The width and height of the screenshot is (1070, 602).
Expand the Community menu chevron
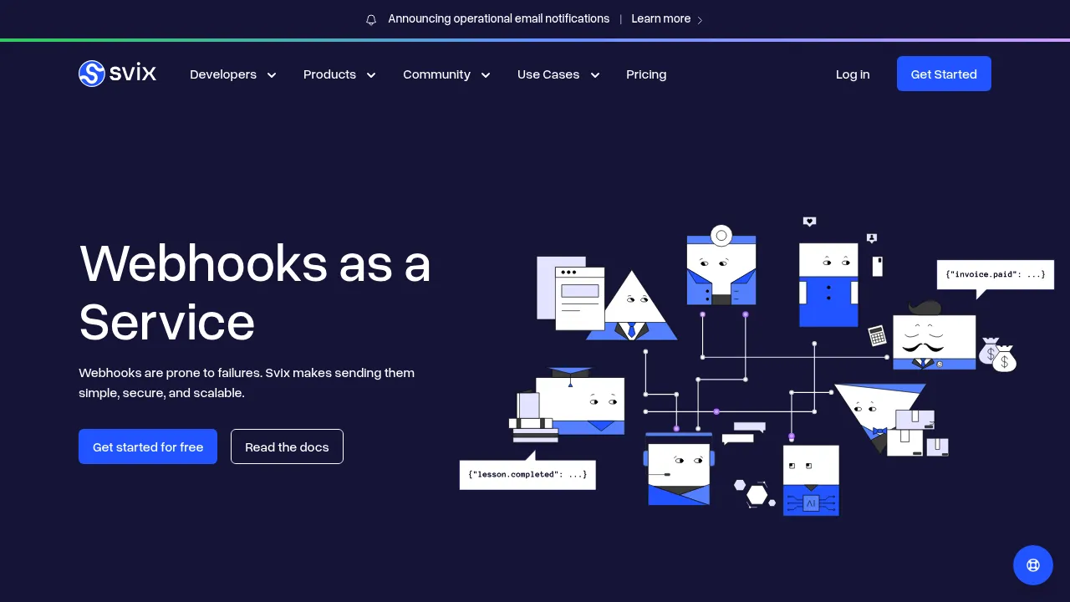pos(486,75)
